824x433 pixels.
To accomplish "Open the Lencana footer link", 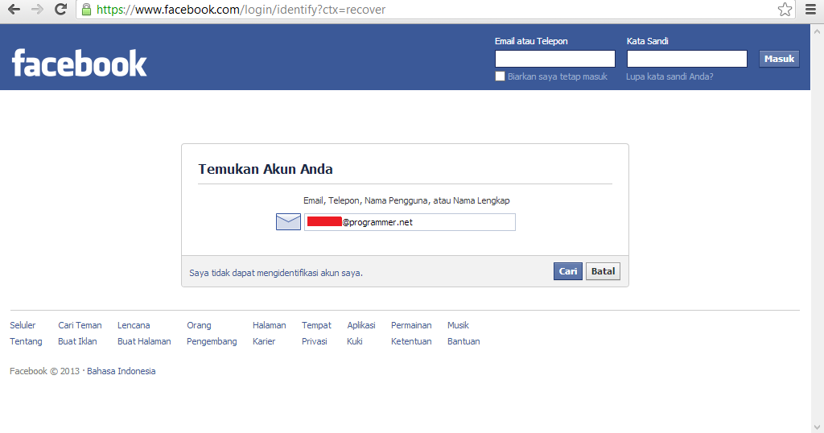I will coord(134,325).
